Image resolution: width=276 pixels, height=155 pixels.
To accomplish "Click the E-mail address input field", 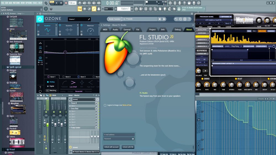I will 119,135.
